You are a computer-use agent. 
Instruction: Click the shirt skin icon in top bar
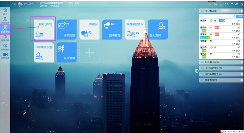(x=227, y=4)
